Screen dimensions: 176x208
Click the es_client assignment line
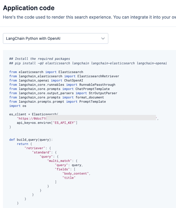tap(33, 114)
